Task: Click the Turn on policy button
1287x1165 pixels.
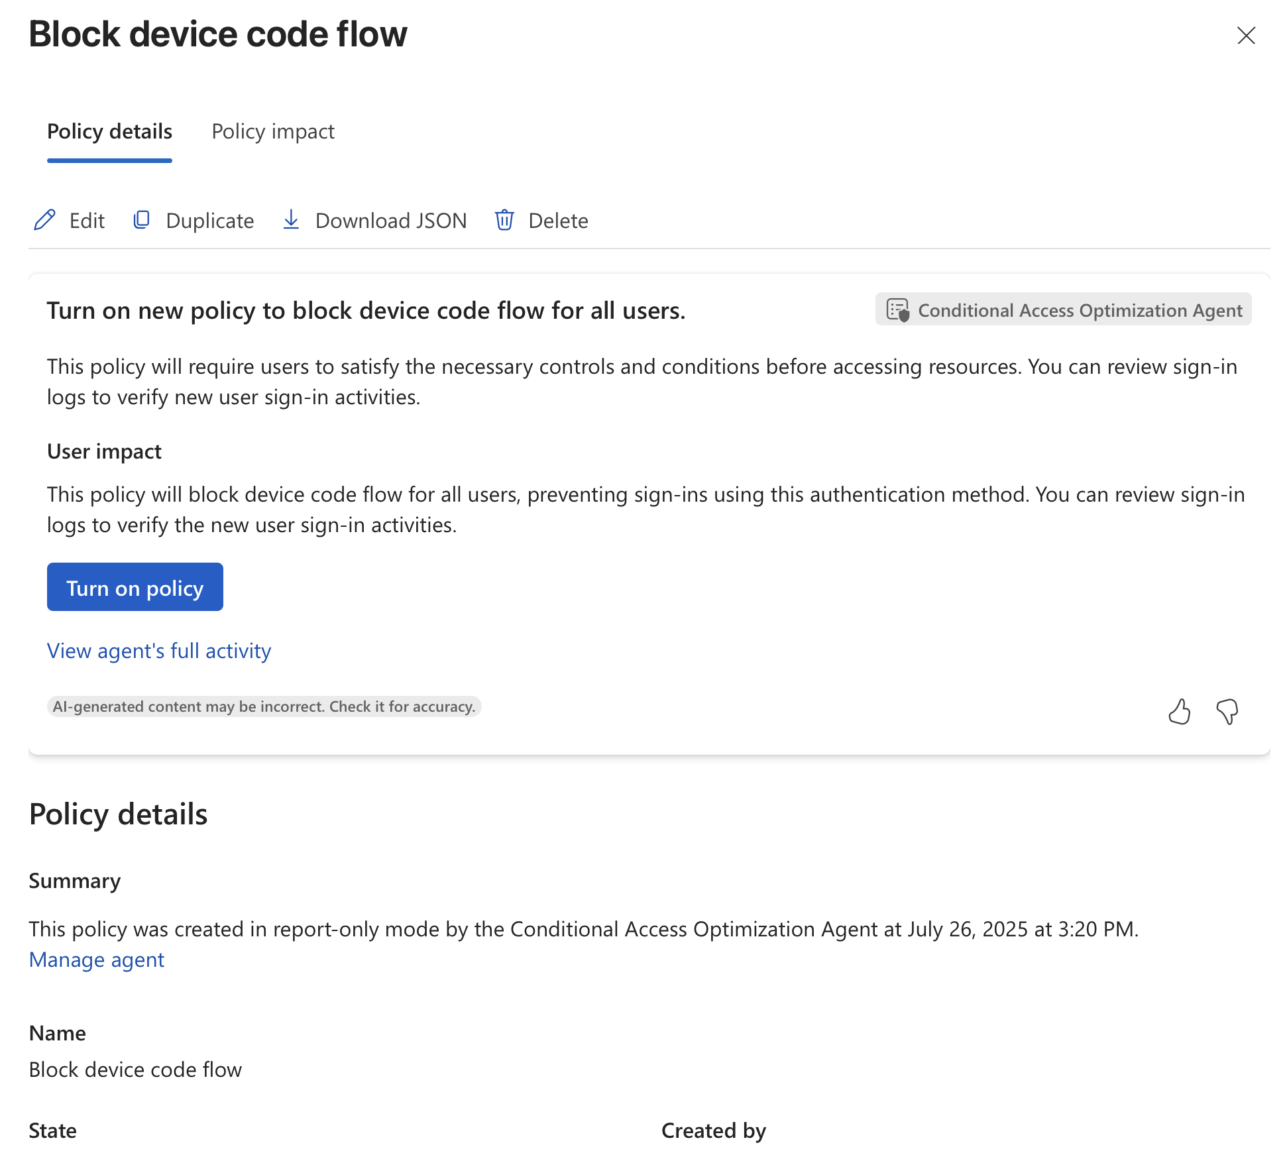Action: click(x=135, y=587)
